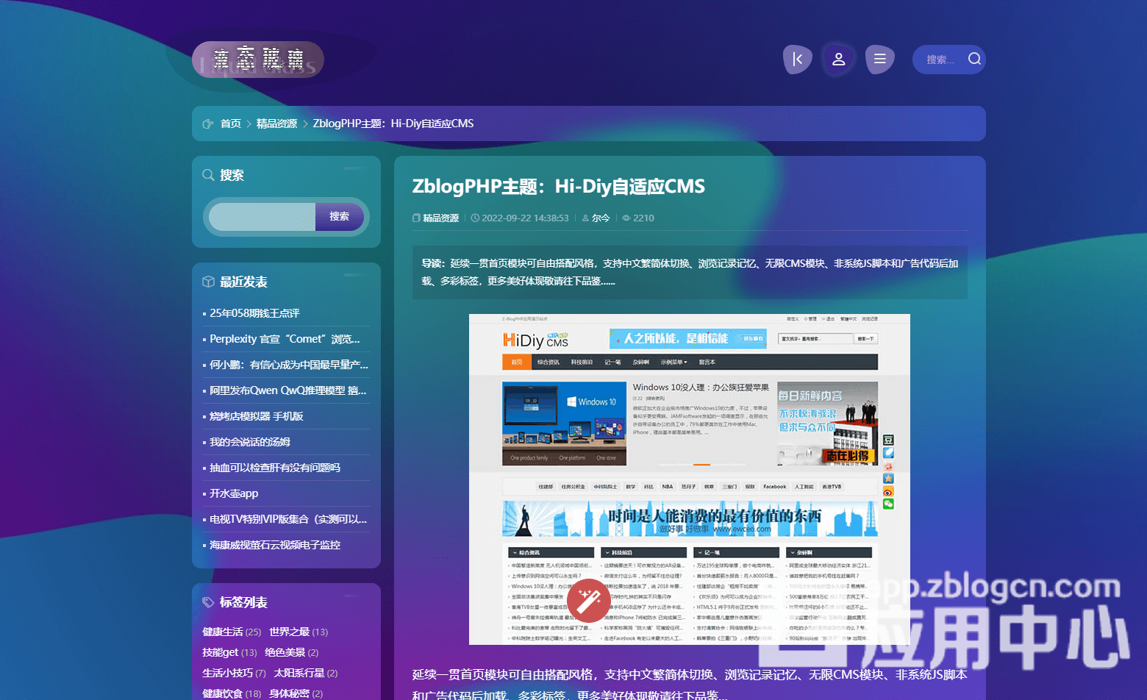Open post 开水壶app
1147x700 pixels.
coord(234,493)
